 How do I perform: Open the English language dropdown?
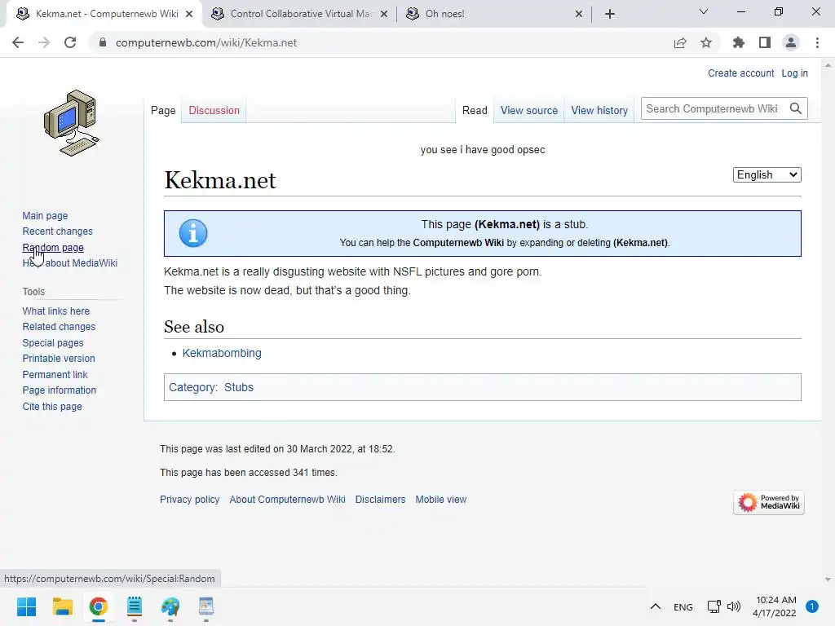point(767,174)
